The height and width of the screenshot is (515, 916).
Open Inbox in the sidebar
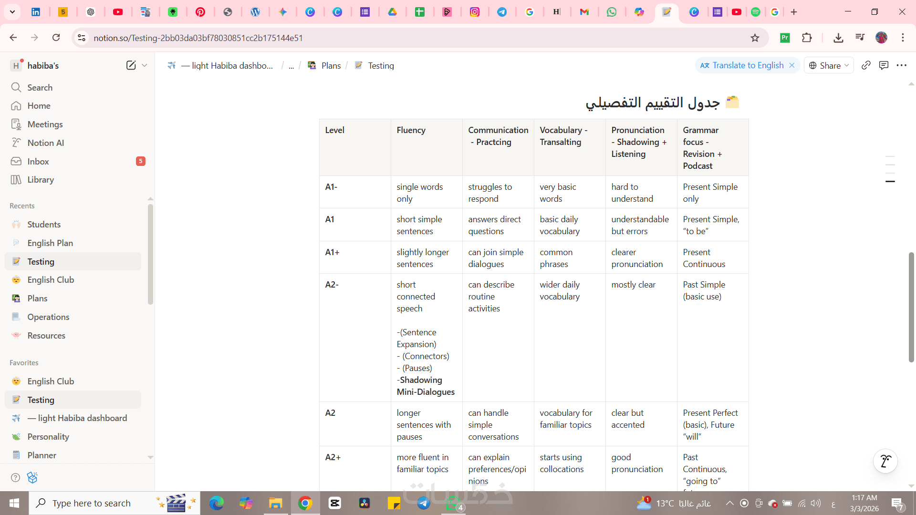38,161
